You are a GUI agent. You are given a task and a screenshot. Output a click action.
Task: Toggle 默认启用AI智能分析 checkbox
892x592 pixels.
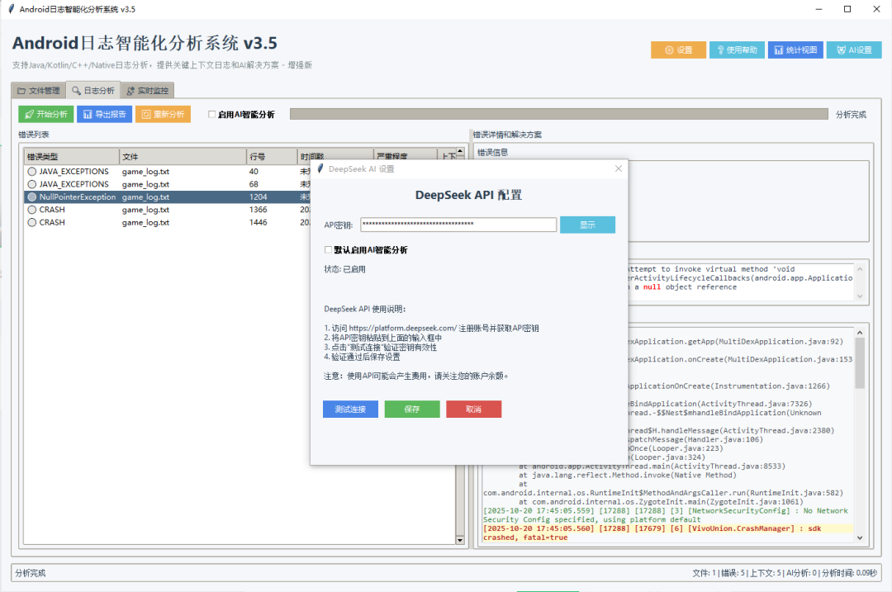click(328, 249)
